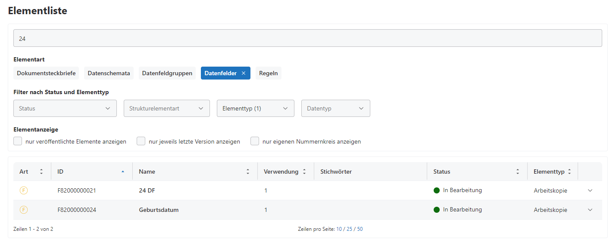
Task: Open the Strukturelementart dropdown
Action: (x=167, y=108)
